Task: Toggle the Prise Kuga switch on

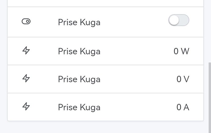Action: (179, 21)
